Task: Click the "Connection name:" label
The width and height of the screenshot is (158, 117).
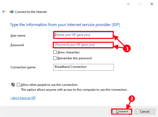Action: pos(23,67)
